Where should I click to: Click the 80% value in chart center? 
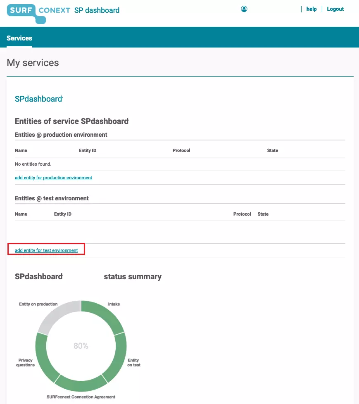coord(81,346)
